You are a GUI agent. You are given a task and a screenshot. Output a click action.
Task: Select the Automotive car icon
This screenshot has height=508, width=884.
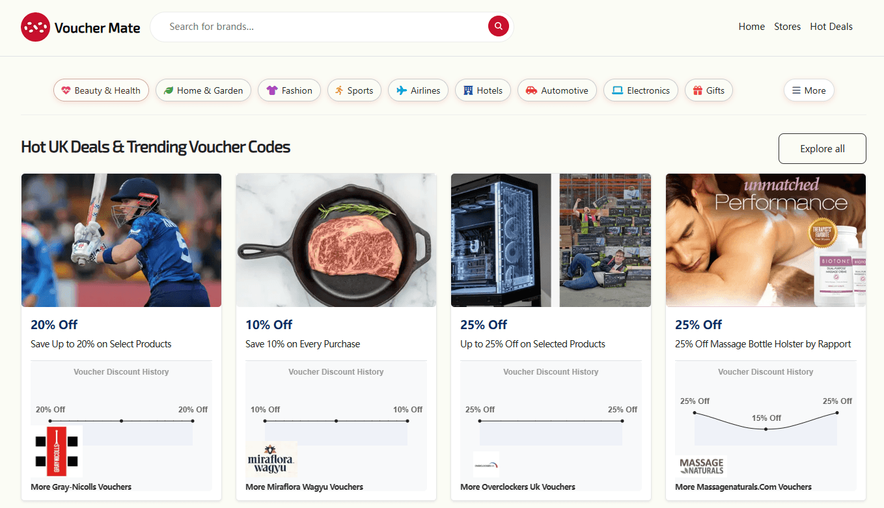pyautogui.click(x=531, y=90)
